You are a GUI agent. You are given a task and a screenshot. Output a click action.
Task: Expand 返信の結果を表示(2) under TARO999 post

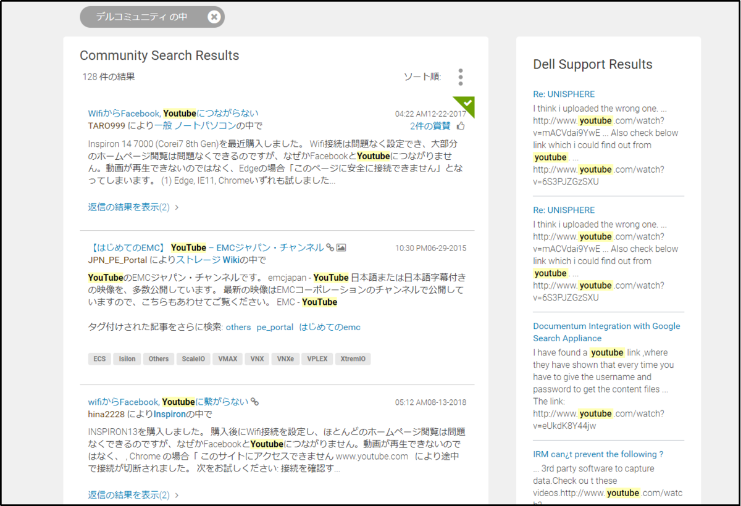tap(133, 207)
